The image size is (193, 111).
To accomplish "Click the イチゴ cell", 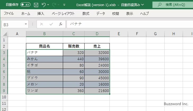I will click(x=45, y=65).
